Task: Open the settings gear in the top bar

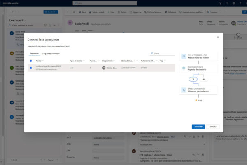Action: [x=234, y=3]
